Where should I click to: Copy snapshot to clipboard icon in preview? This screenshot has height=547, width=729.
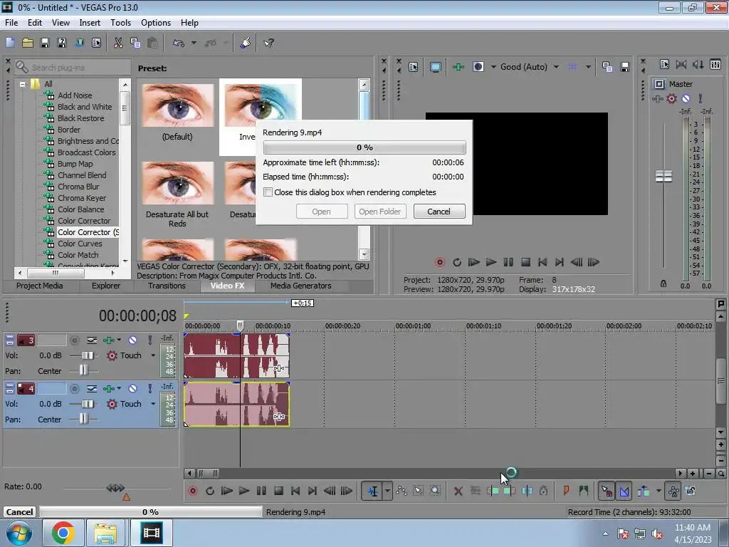pos(607,67)
